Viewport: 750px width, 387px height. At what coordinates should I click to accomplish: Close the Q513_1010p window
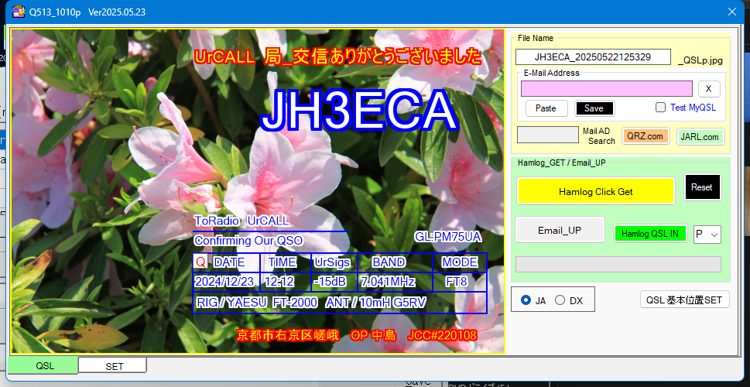point(731,12)
